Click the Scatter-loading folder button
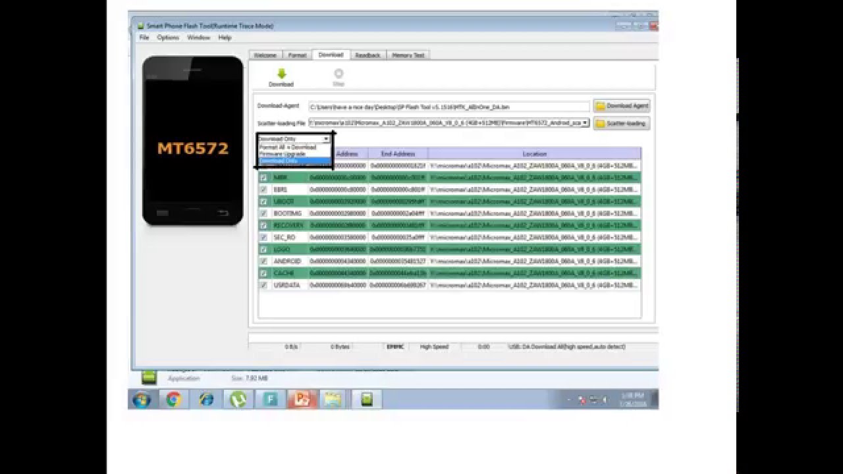Screen dimensions: 843x474 622,123
